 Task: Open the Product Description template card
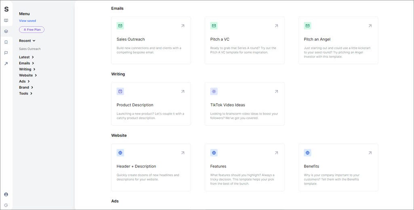point(151,104)
